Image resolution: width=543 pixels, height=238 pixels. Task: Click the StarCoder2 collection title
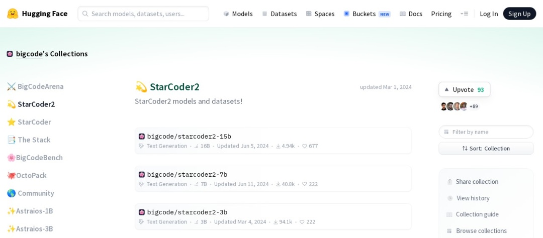point(174,87)
